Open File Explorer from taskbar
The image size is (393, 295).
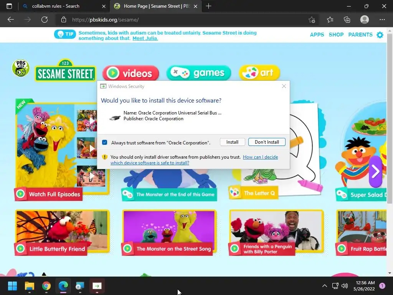click(x=29, y=286)
